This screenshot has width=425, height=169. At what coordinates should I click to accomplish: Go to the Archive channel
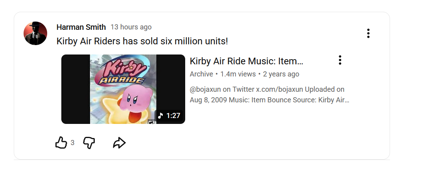pyautogui.click(x=201, y=74)
